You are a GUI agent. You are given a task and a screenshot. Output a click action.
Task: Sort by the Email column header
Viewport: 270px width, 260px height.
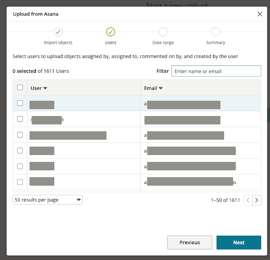[153, 88]
